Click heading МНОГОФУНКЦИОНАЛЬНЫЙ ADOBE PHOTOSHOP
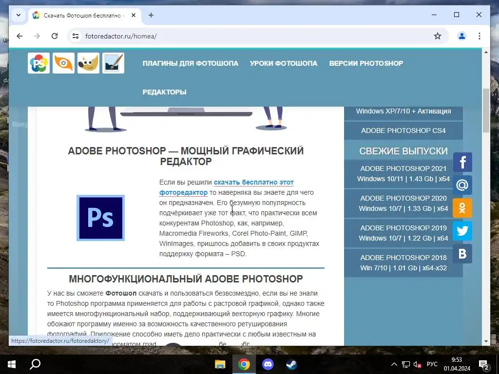Screen dimensions: 499x374 [186, 279]
